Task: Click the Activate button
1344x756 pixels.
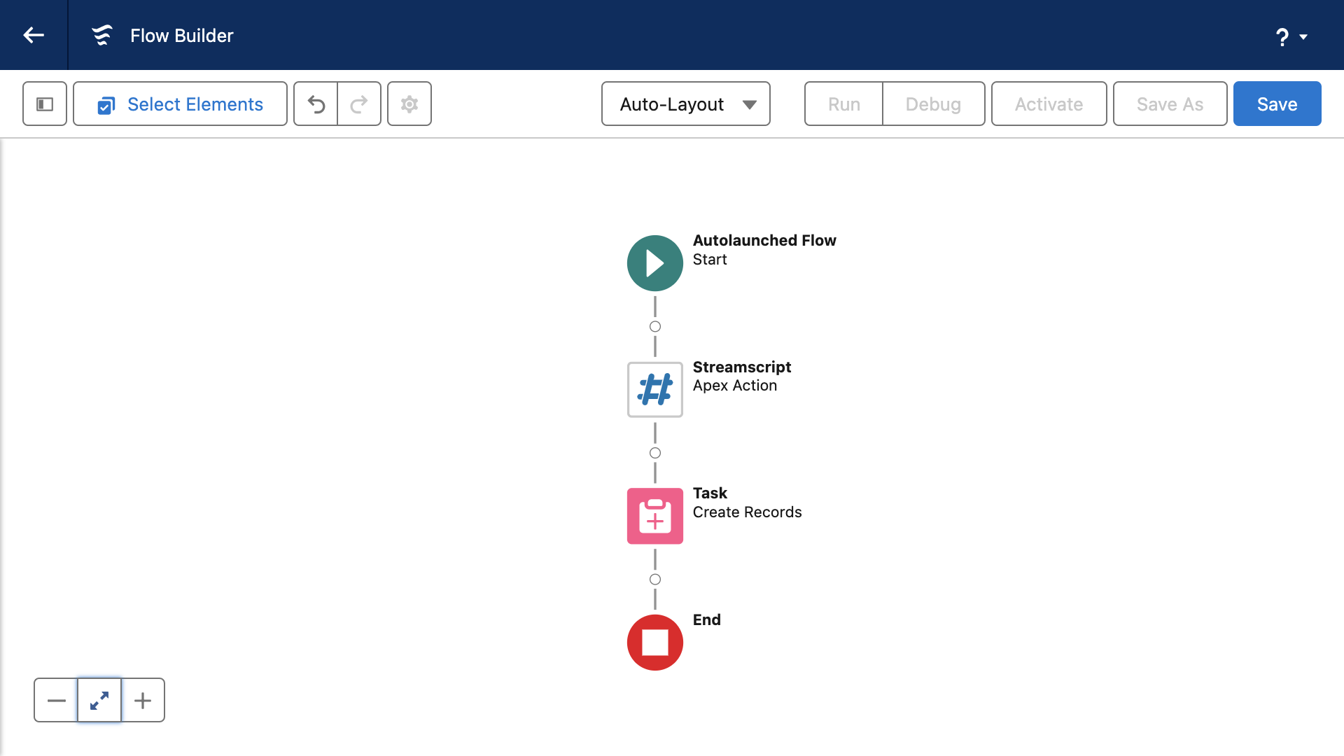Action: (x=1049, y=104)
